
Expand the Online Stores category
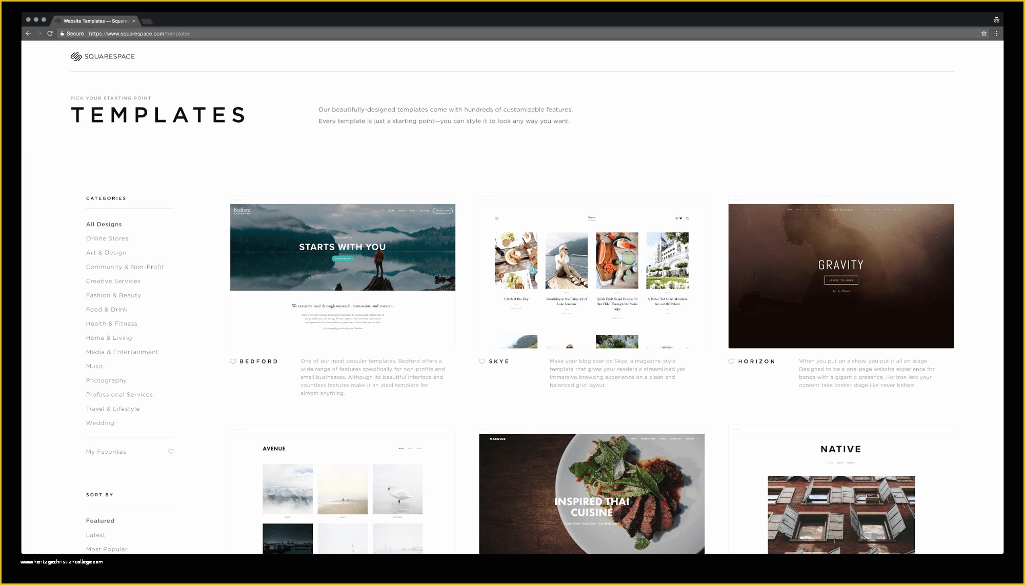click(107, 238)
